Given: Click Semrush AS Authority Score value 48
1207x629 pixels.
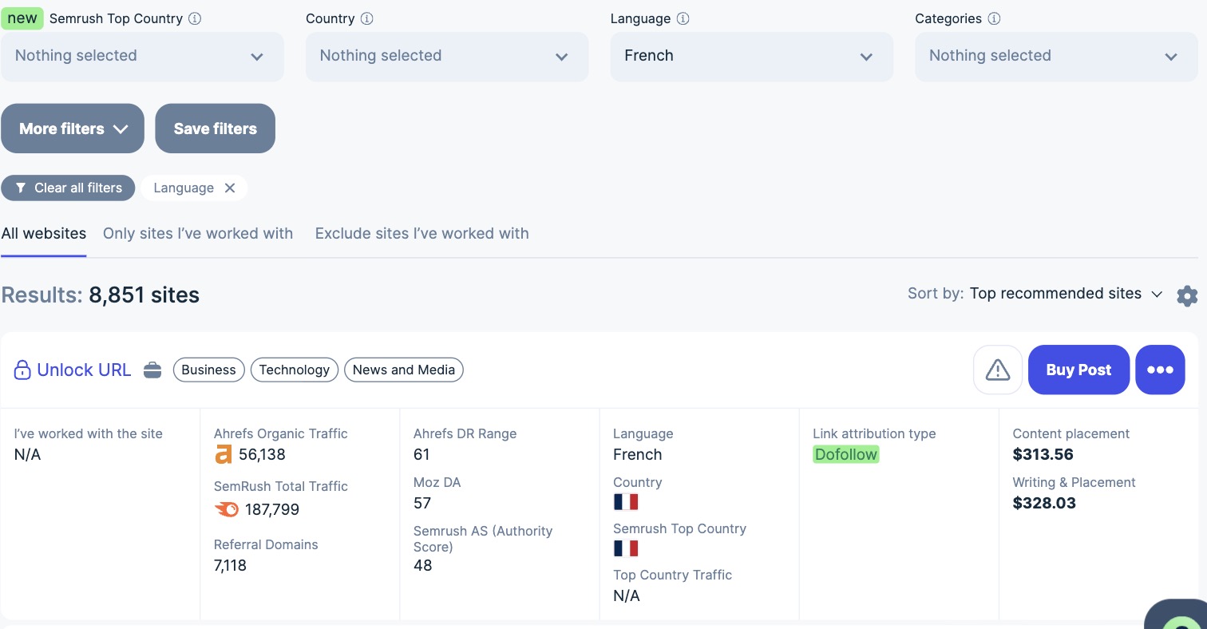Looking at the screenshot, I should point(423,566).
